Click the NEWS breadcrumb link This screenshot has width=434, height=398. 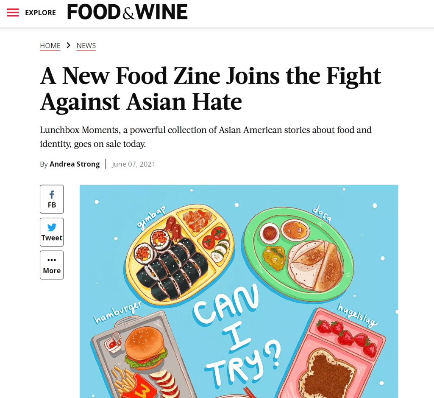click(86, 46)
